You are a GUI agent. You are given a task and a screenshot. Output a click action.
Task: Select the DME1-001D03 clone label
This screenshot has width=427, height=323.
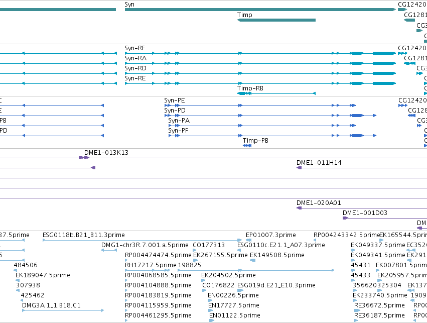[365, 213]
